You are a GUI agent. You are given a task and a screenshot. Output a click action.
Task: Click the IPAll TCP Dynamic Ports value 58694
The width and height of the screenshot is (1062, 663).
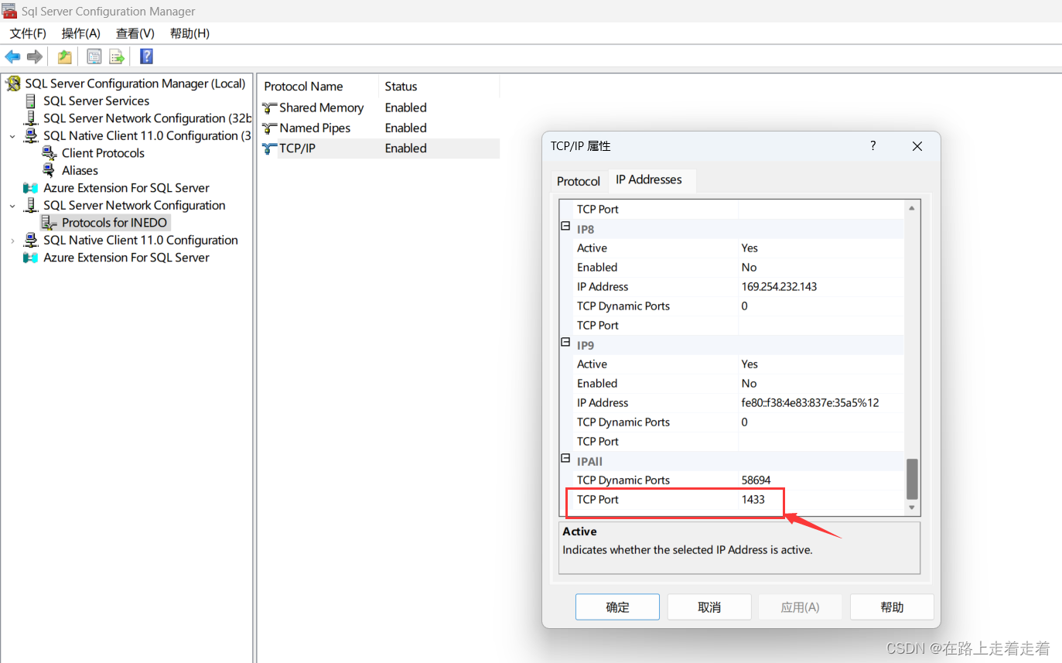coord(756,480)
